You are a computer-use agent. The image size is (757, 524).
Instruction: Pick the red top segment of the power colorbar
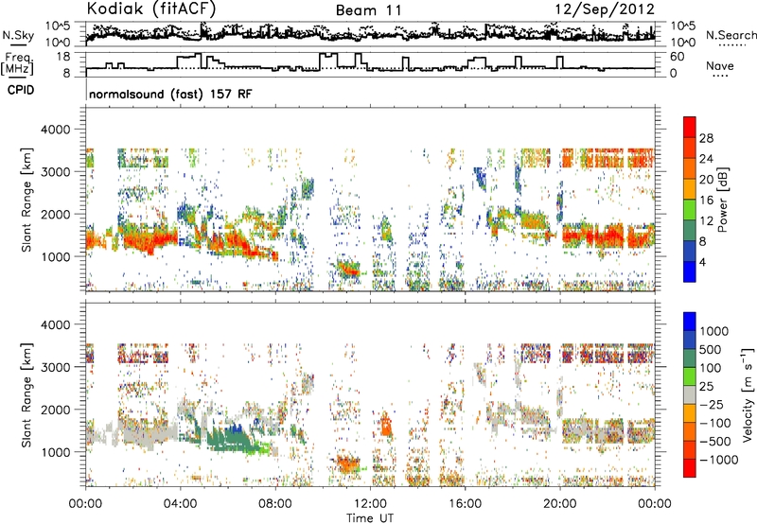point(690,127)
